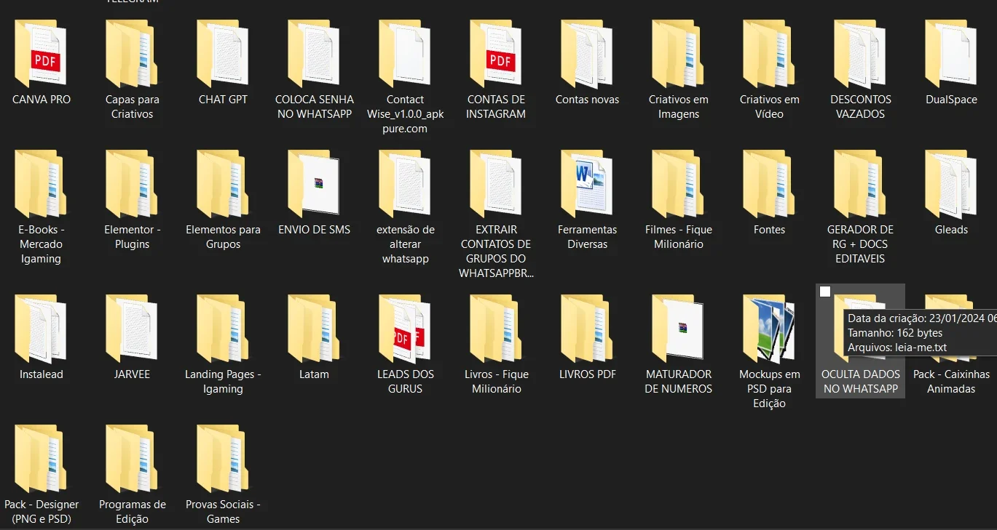Select the Latam folder icon

[314, 328]
